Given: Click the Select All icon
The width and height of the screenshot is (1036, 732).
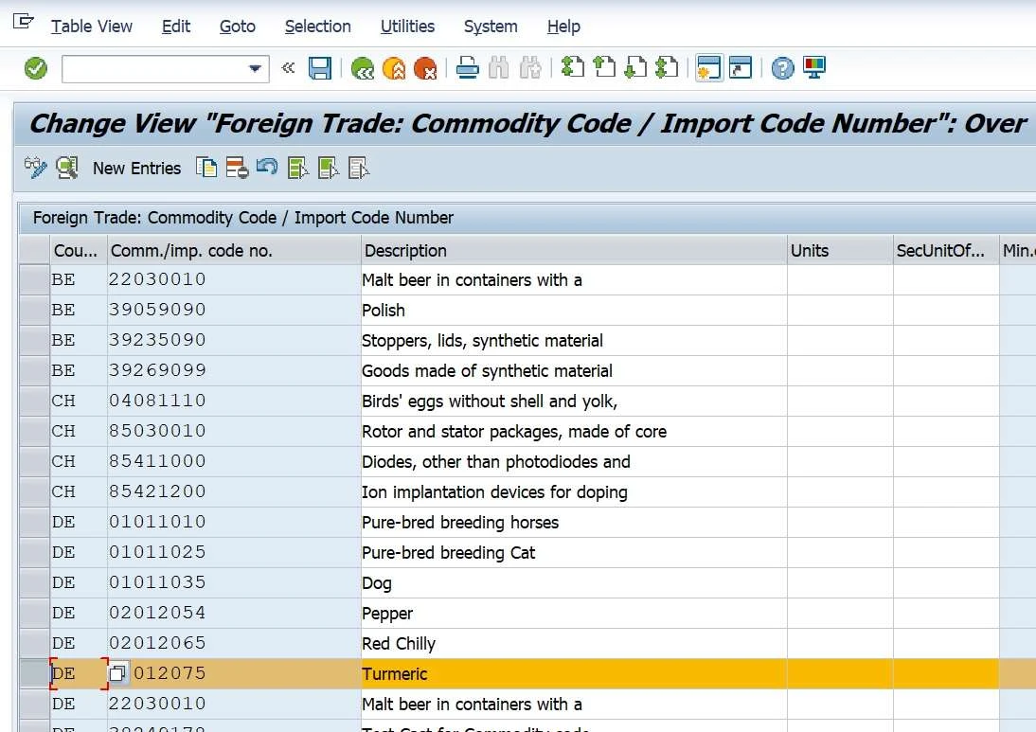Looking at the screenshot, I should click(x=298, y=168).
